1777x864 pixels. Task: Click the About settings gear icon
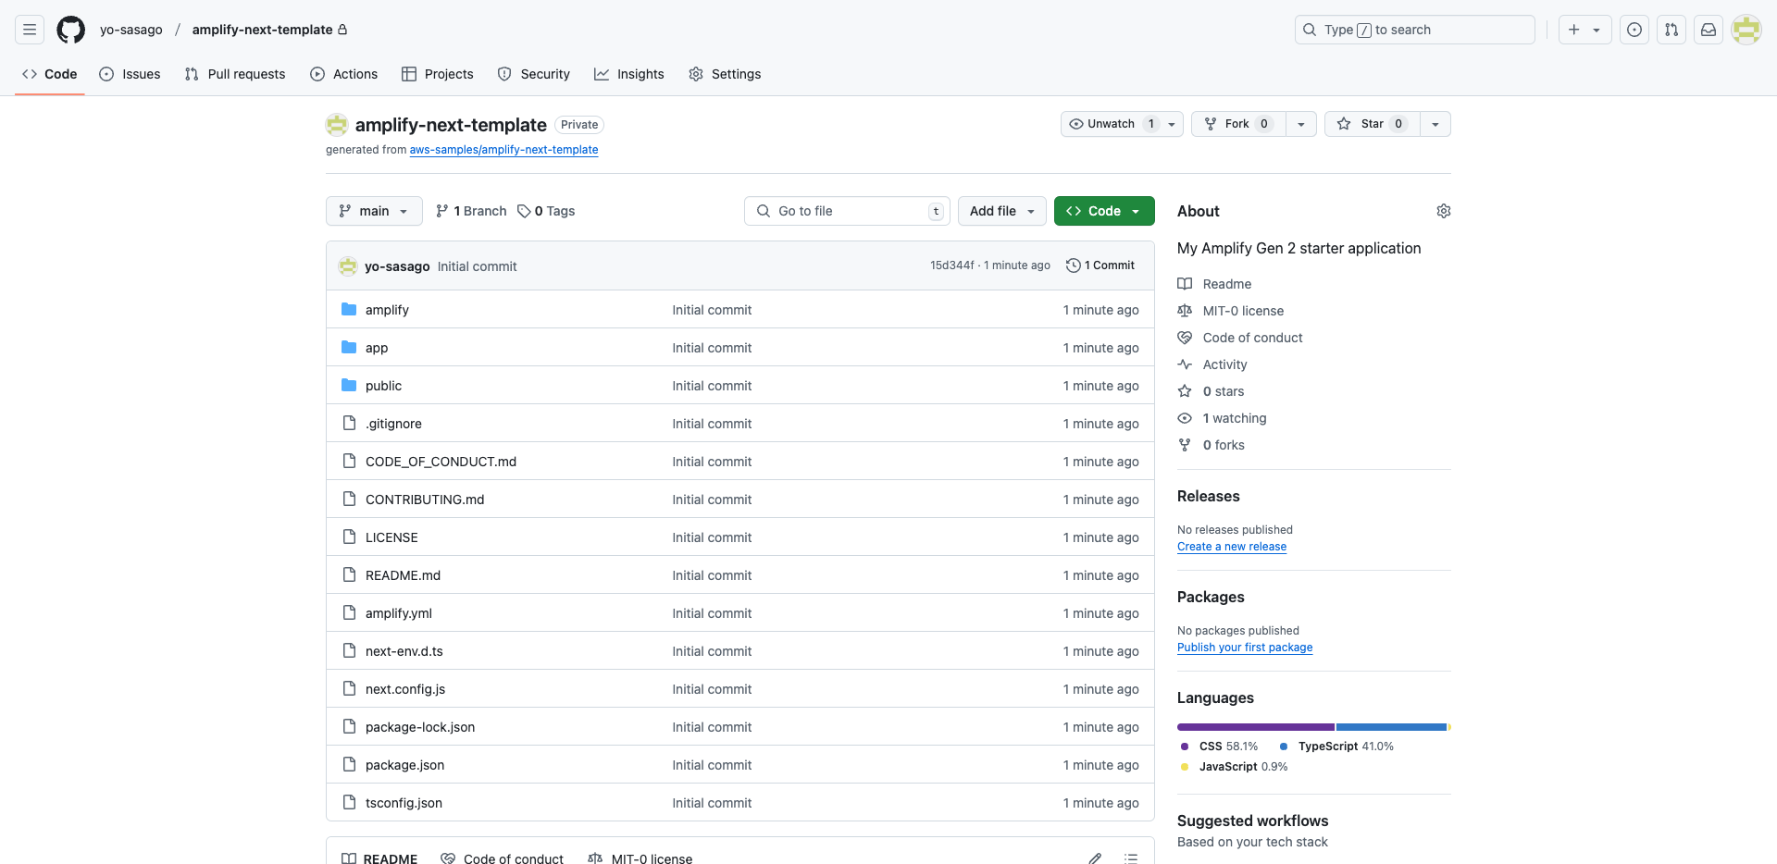[1444, 211]
